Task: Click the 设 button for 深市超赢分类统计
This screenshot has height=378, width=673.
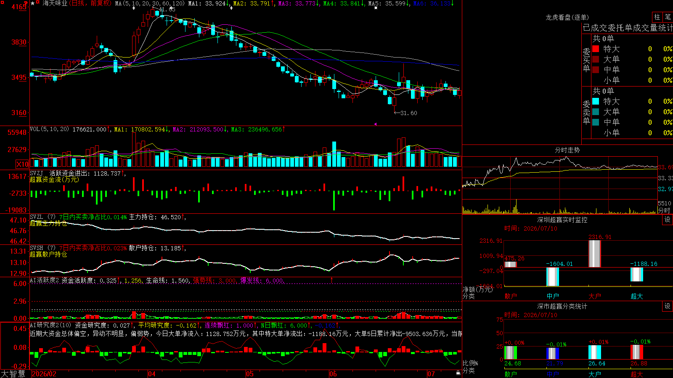Action: [x=667, y=306]
